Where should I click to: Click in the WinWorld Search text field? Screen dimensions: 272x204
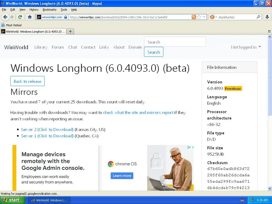[175, 42]
